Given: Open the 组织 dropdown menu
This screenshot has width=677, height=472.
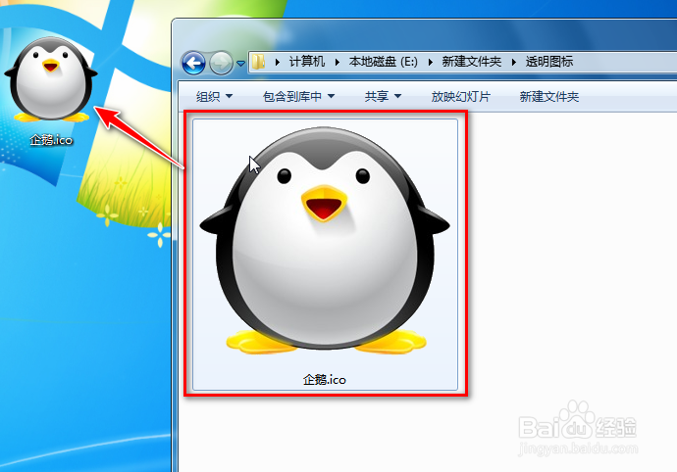Looking at the screenshot, I should pos(214,96).
